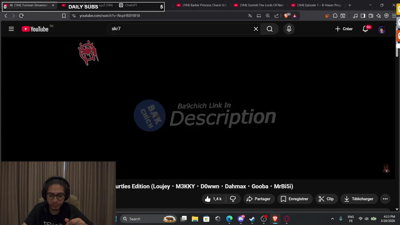This screenshot has height=225, width=400.
Task: Open the browser extensions puzzle icon
Action: [335, 16]
